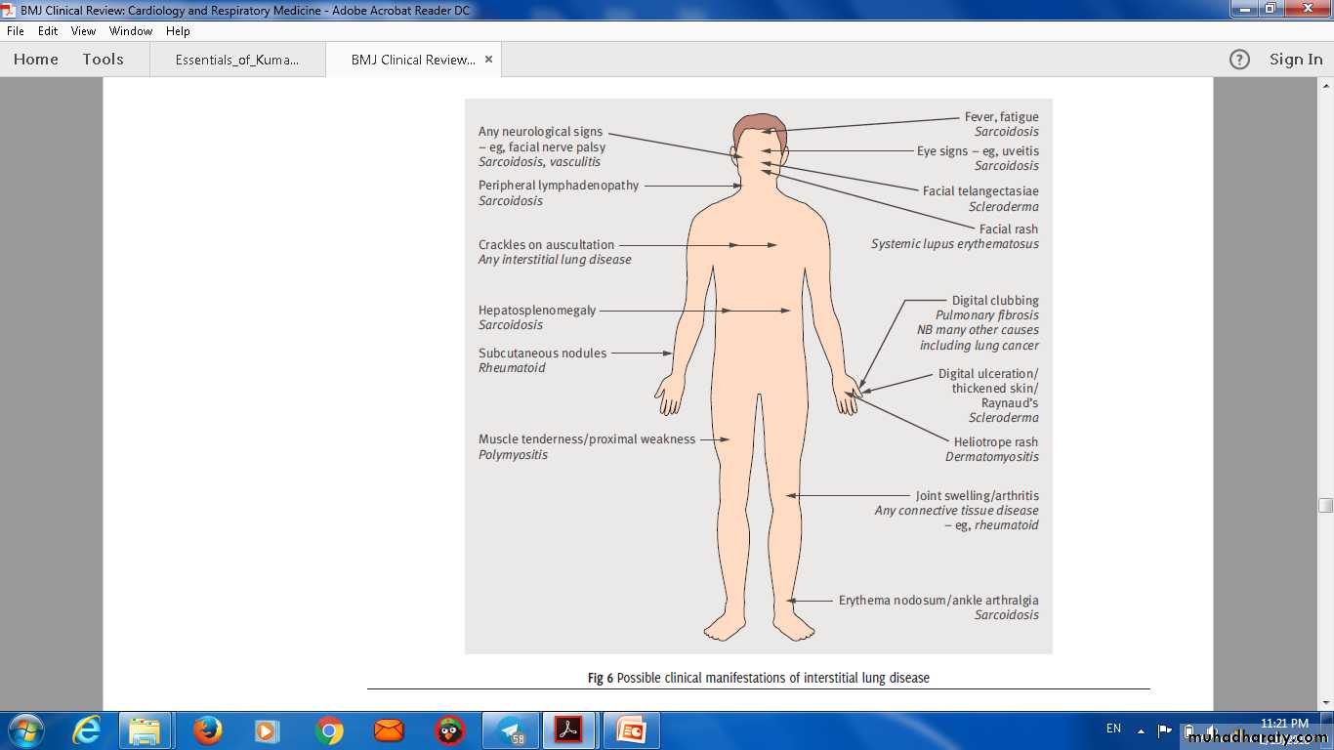Switch to the Essentials_of_Kuma tab
1334x750 pixels.
coord(237,60)
